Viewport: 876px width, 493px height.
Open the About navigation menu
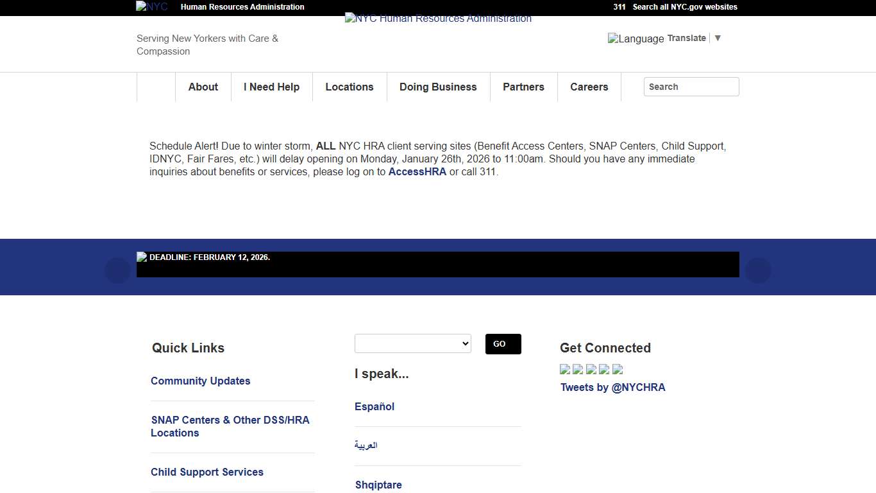203,87
